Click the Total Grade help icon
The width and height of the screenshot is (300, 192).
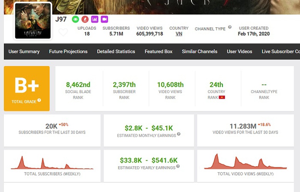tap(39, 101)
